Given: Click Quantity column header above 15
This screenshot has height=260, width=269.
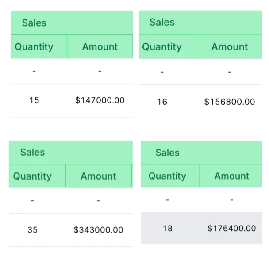Looking at the screenshot, I should point(39,46).
